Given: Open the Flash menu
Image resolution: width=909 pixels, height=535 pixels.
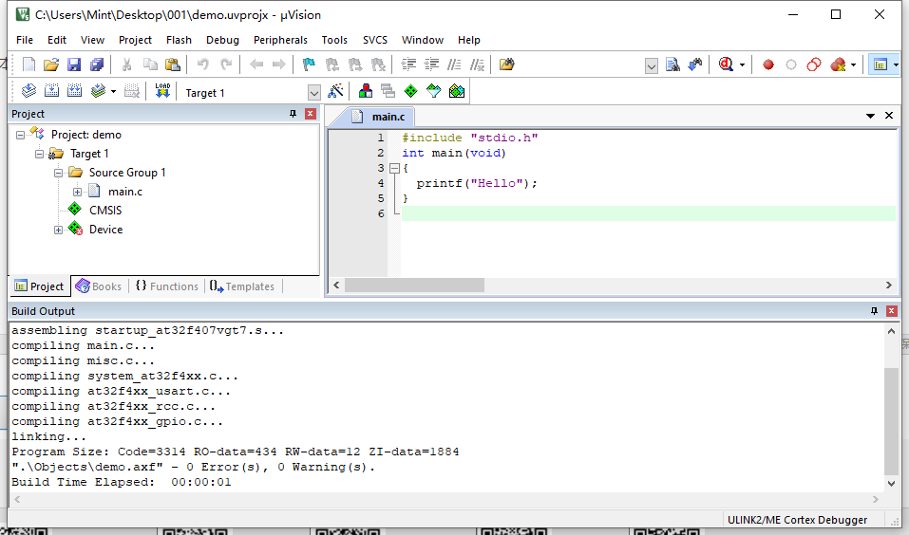Looking at the screenshot, I should (x=179, y=40).
